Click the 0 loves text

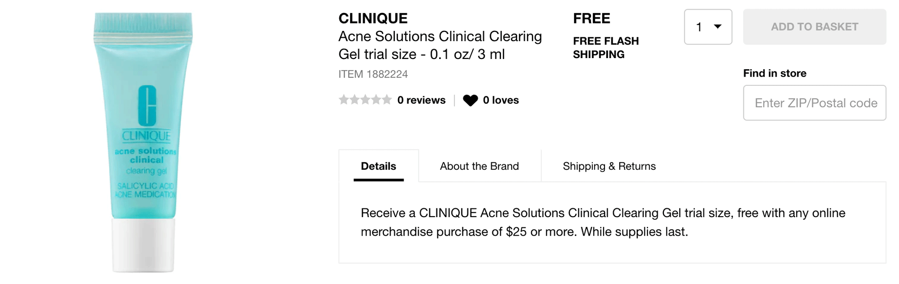501,100
